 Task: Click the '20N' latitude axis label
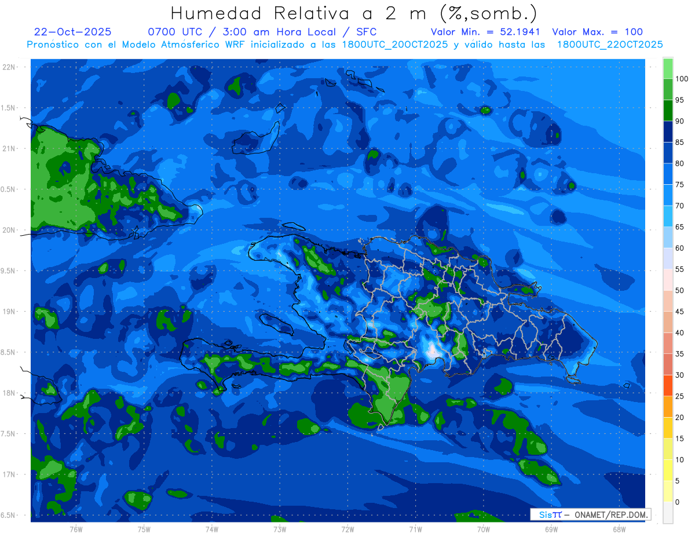tap(9, 230)
